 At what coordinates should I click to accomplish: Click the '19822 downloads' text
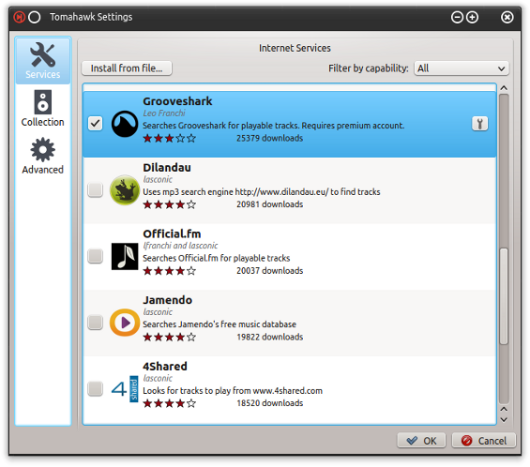click(x=269, y=337)
